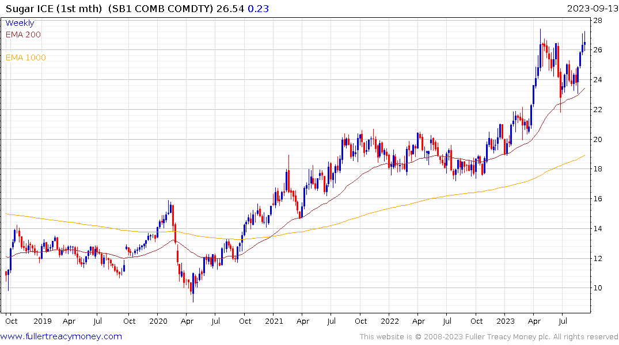Screen dimensions: 619x345
Task: Click the y-axis label 14
Action: pyautogui.click(x=598, y=229)
